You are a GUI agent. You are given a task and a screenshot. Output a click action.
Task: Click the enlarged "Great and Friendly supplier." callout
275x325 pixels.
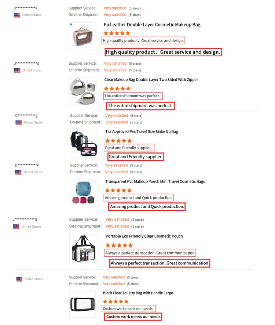point(136,157)
